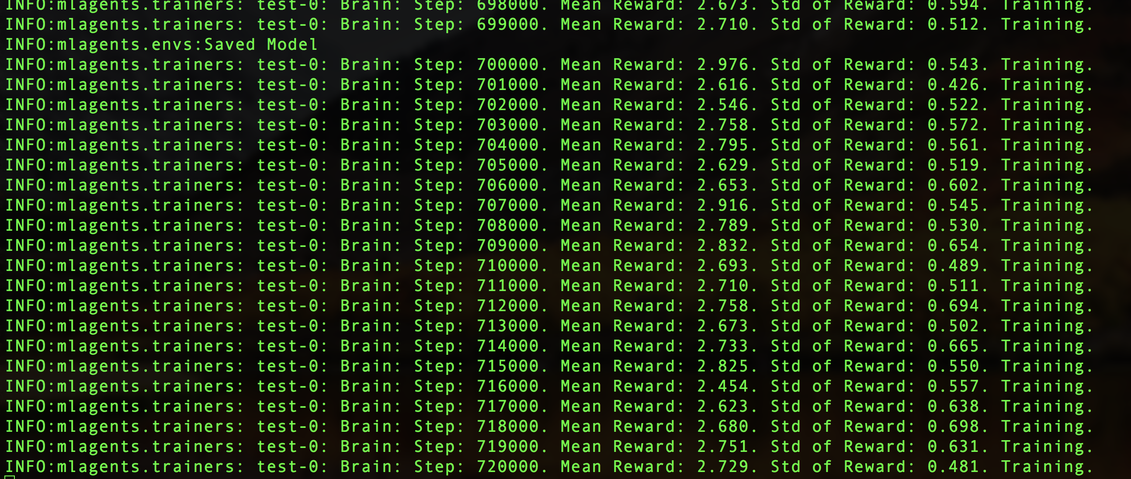Select 'INFO:mlagents.trainers:' on step 710000 line
The height and width of the screenshot is (479, 1131).
[124, 266]
